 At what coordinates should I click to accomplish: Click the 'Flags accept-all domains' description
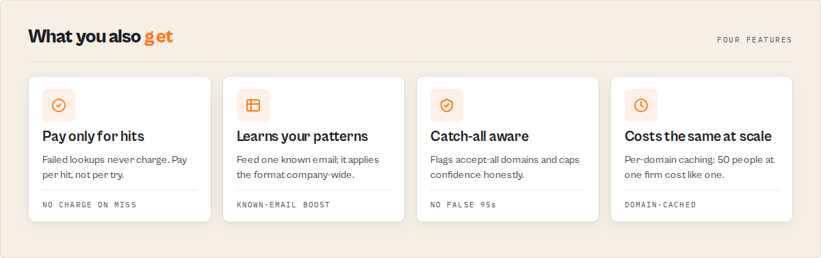(x=505, y=167)
